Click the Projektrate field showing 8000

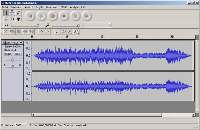(21, 125)
